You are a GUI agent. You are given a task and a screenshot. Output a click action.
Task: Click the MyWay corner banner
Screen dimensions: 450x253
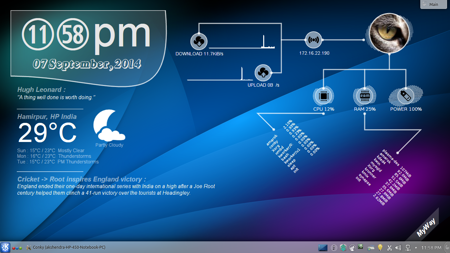[x=426, y=227]
